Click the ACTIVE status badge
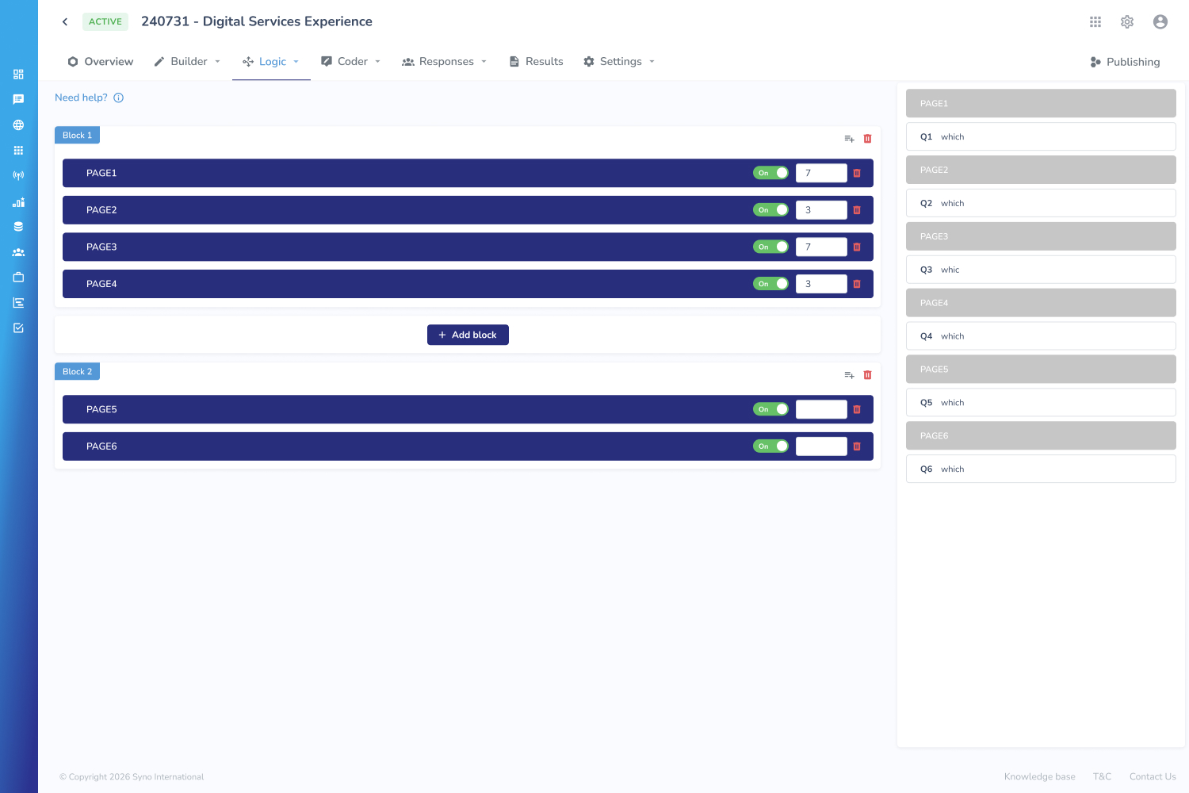The height and width of the screenshot is (793, 1189). (x=105, y=22)
